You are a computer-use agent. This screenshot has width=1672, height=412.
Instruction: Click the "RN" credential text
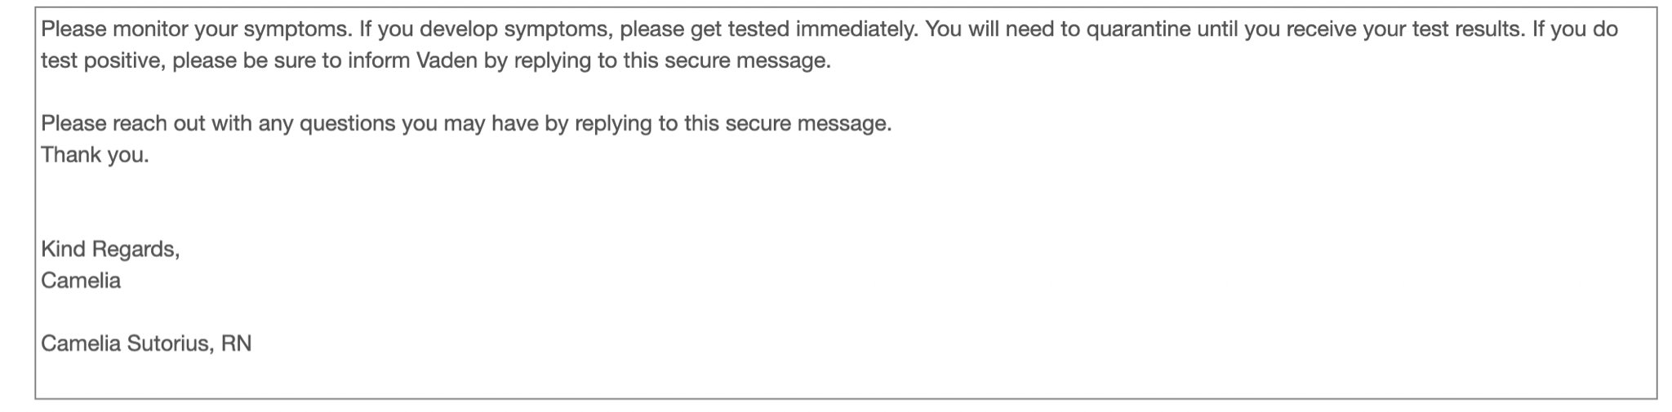(236, 343)
